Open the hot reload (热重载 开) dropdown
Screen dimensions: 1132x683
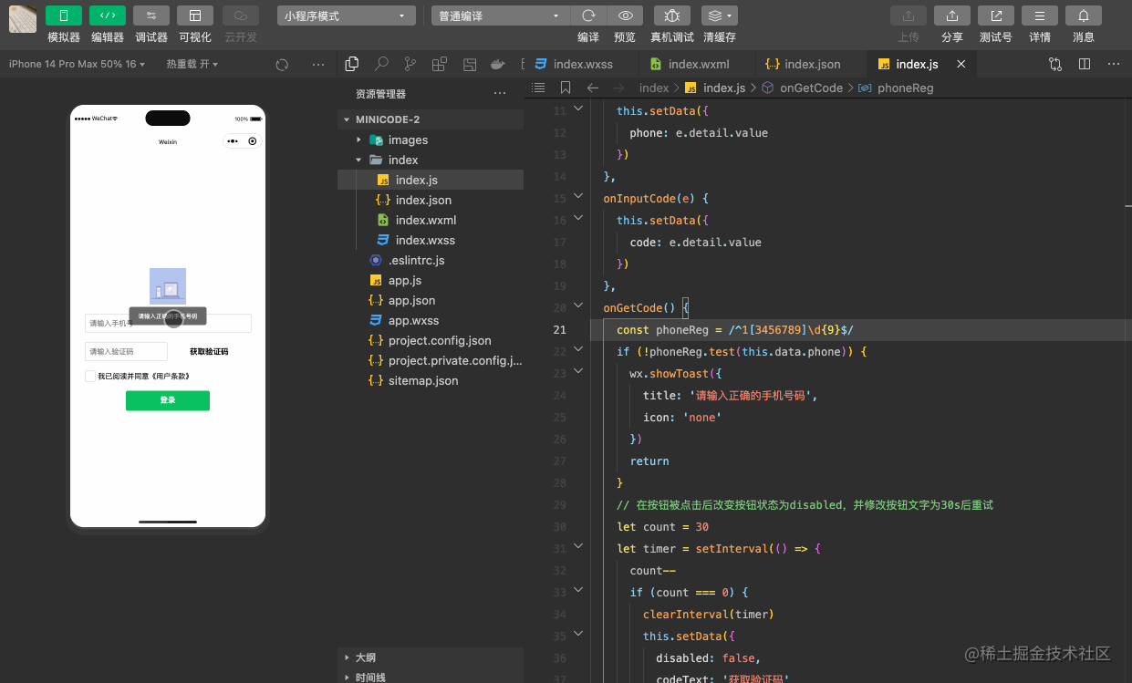click(x=192, y=64)
